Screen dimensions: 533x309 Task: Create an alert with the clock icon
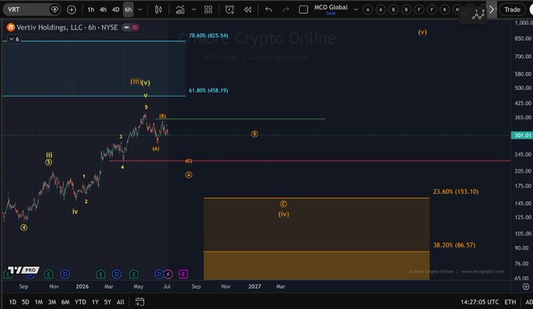[x=229, y=9]
